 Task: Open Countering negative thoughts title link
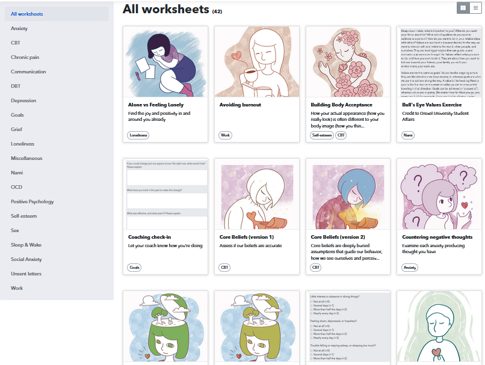(437, 237)
